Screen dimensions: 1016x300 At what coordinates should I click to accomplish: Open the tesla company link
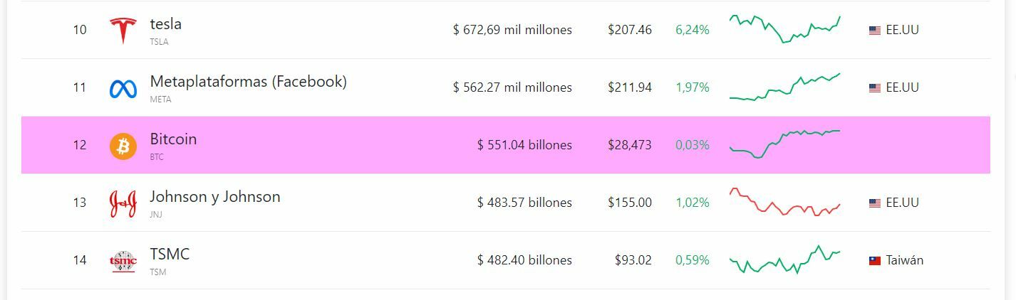pyautogui.click(x=165, y=24)
